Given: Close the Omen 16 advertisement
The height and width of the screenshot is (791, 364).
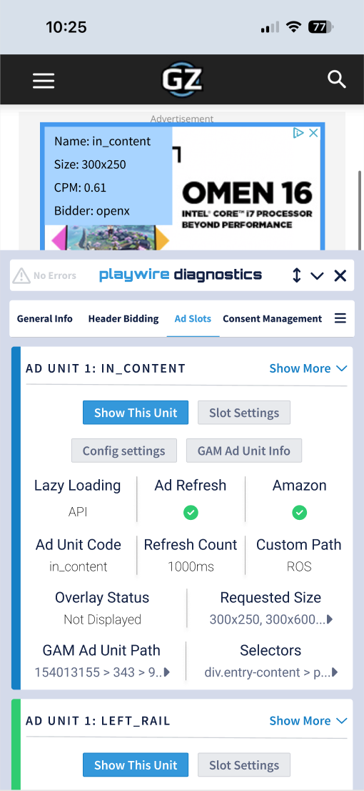Looking at the screenshot, I should coord(313,133).
